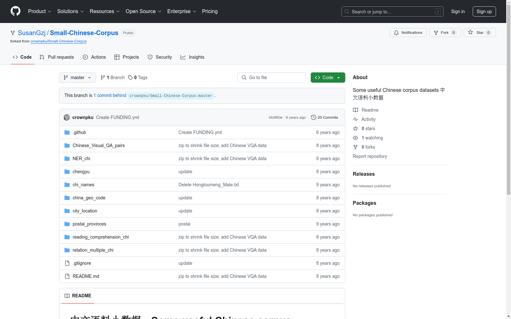The width and height of the screenshot is (511, 319).
Task: Open the Pricing page
Action: coord(210,11)
